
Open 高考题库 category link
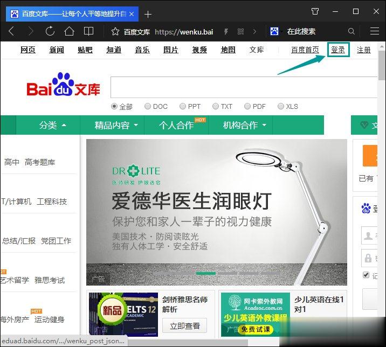(40, 162)
